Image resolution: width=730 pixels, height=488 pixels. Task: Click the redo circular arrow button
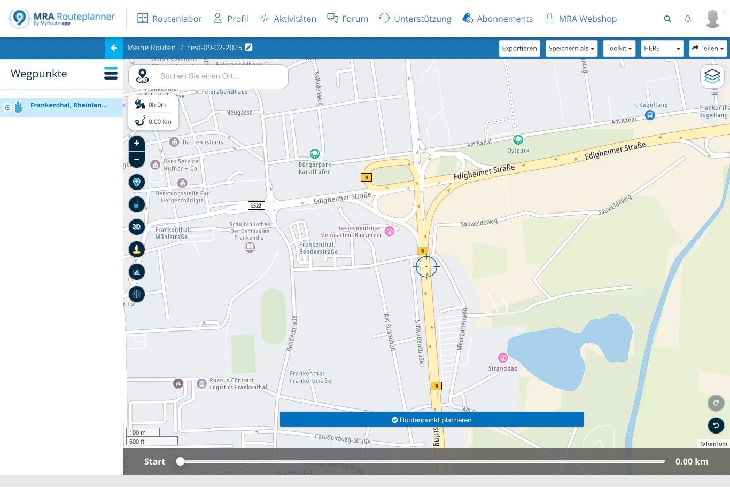click(x=716, y=403)
